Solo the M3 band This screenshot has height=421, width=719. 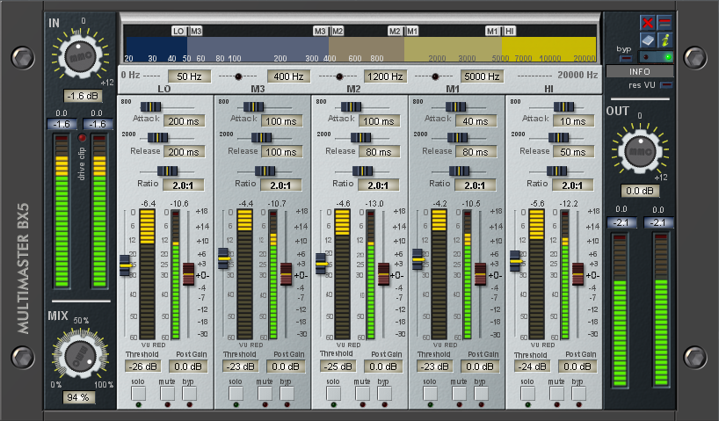[236, 393]
